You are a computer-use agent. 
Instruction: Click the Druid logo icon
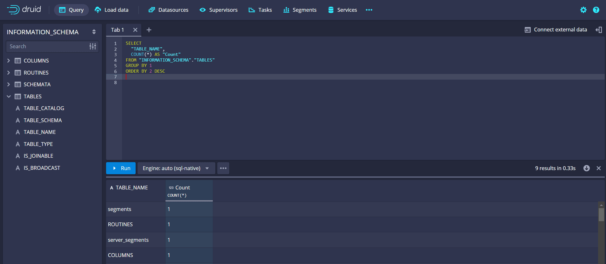click(x=13, y=10)
